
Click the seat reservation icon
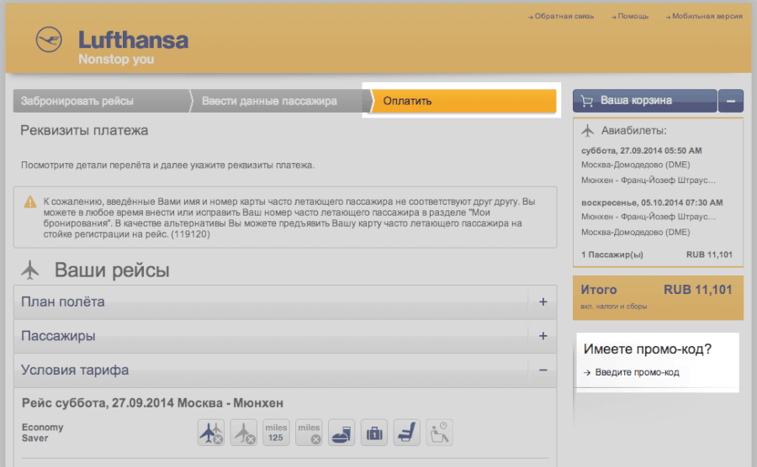tap(407, 432)
